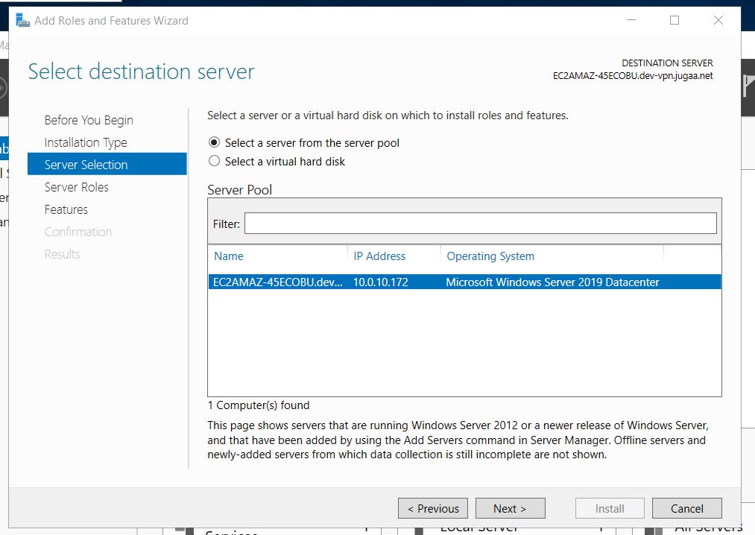Open the Server Selection step
Screen dimensions: 755x535
coord(86,165)
